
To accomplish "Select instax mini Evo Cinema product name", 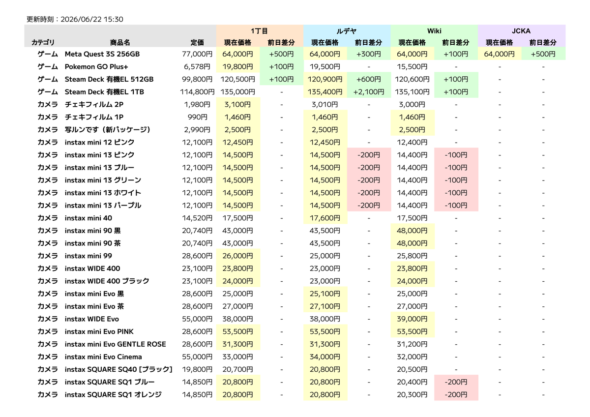I will click(103, 357).
